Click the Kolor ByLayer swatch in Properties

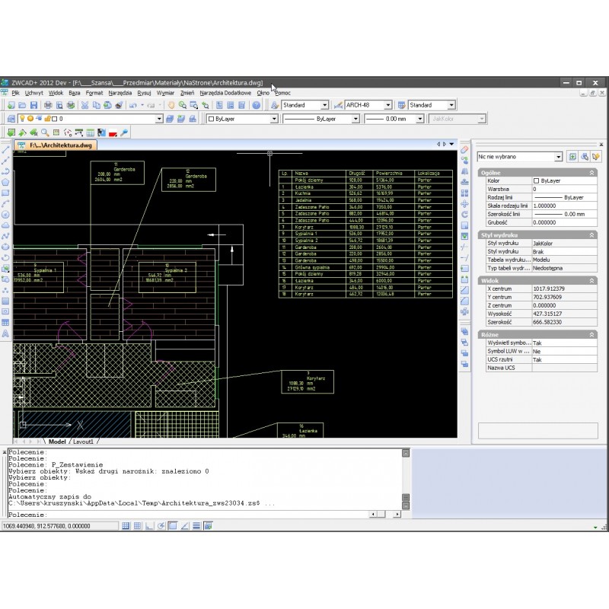point(536,180)
